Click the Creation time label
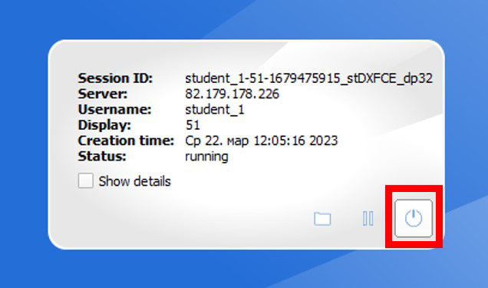This screenshot has height=288, width=488. coord(126,141)
